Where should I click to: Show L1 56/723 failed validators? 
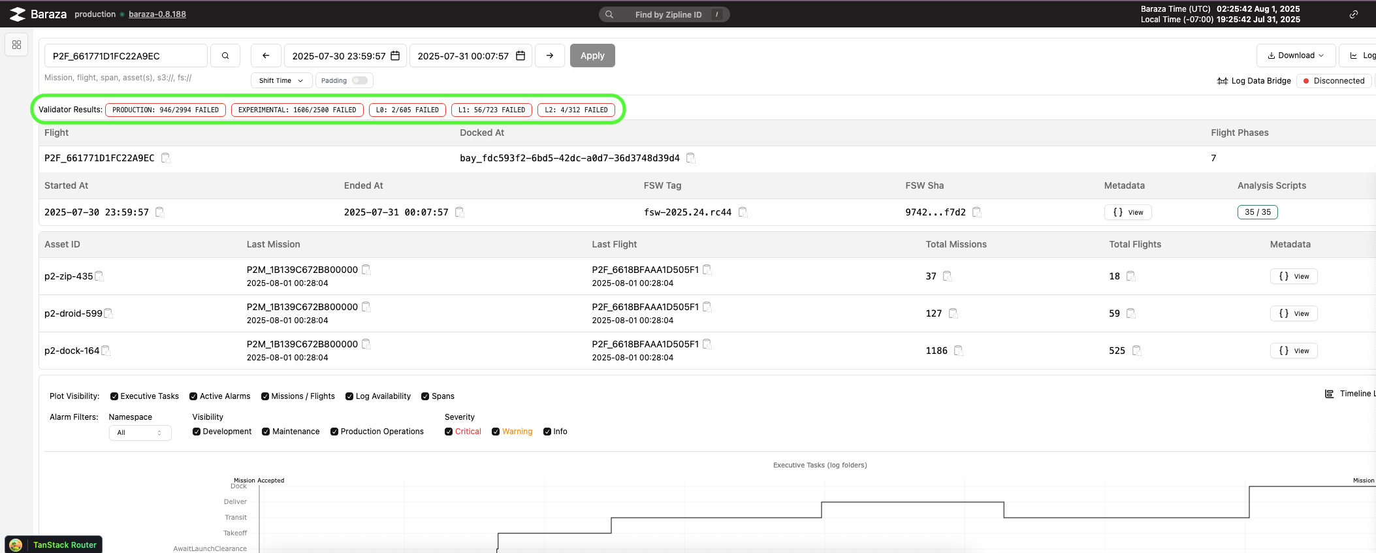point(492,110)
